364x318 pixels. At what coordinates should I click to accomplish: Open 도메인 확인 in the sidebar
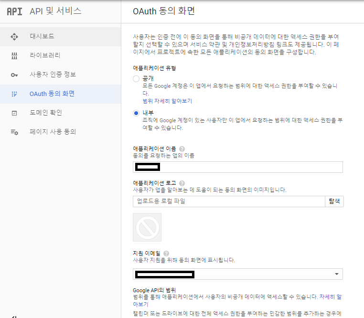[60, 113]
